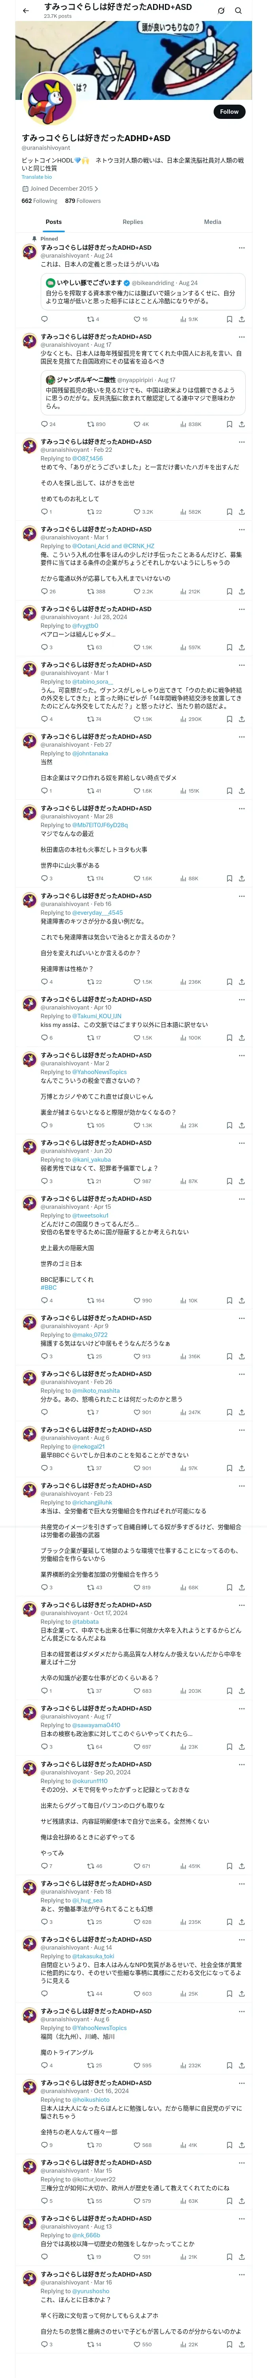
Task: Open the search icon in the header
Action: pyautogui.click(x=239, y=11)
